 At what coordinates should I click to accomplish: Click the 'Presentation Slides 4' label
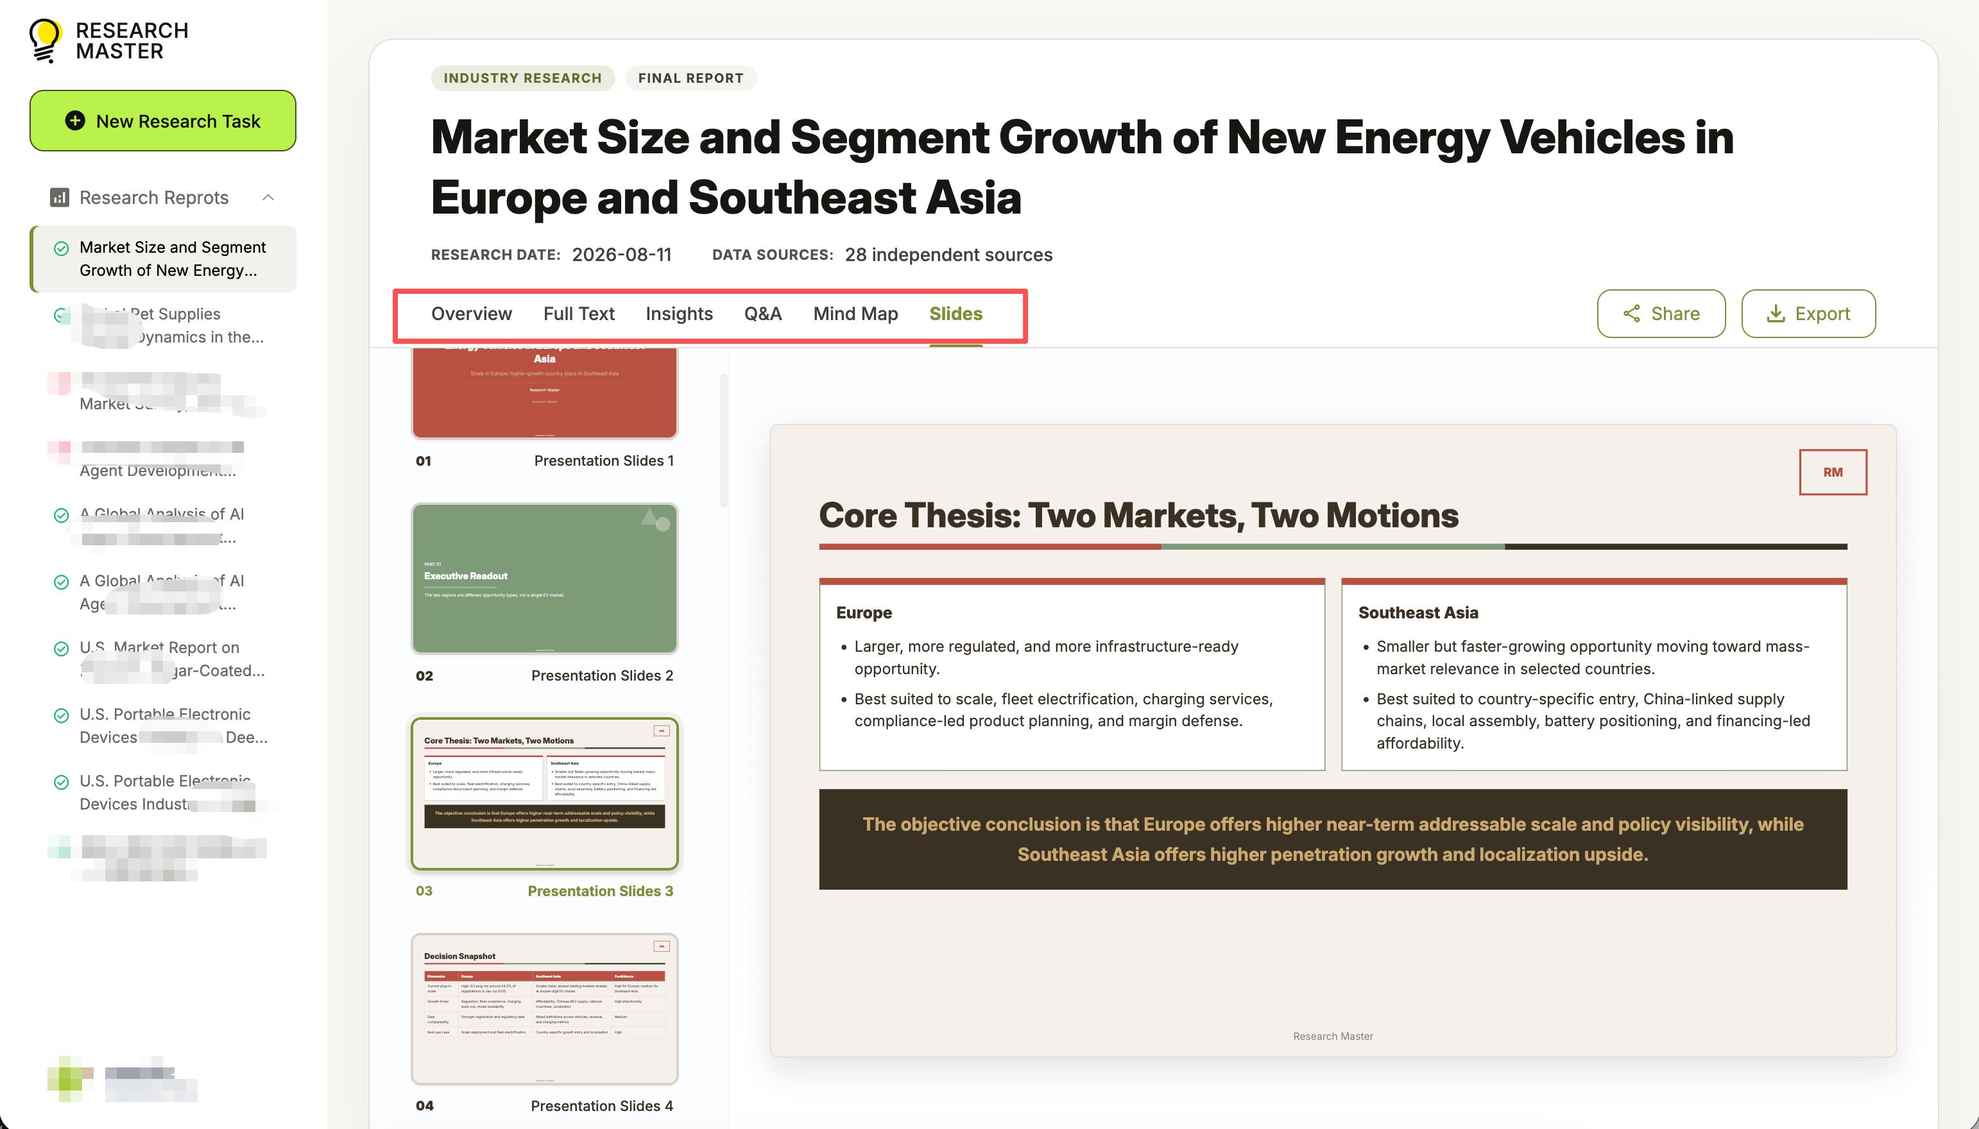tap(602, 1106)
